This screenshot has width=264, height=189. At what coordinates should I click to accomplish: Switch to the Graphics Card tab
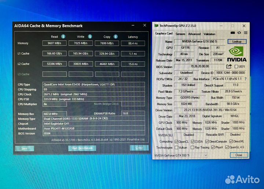(164, 33)
